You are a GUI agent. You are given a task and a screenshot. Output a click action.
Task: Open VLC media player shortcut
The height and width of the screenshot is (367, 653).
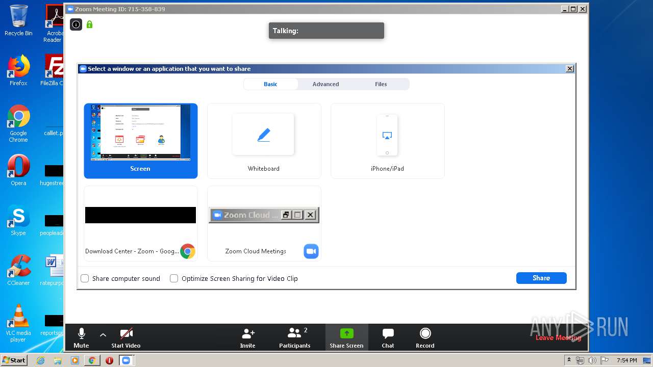click(x=18, y=323)
